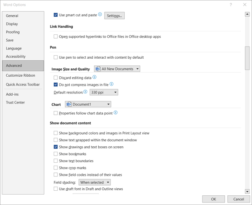252x205 pixels.
Task: Close the Word Options dialog
Action: click(244, 5)
